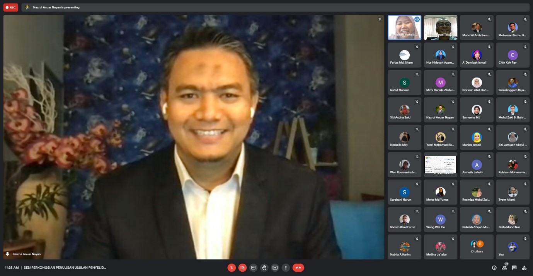Open the Activities panel icon
The height and width of the screenshot is (276, 533).
coord(524,268)
